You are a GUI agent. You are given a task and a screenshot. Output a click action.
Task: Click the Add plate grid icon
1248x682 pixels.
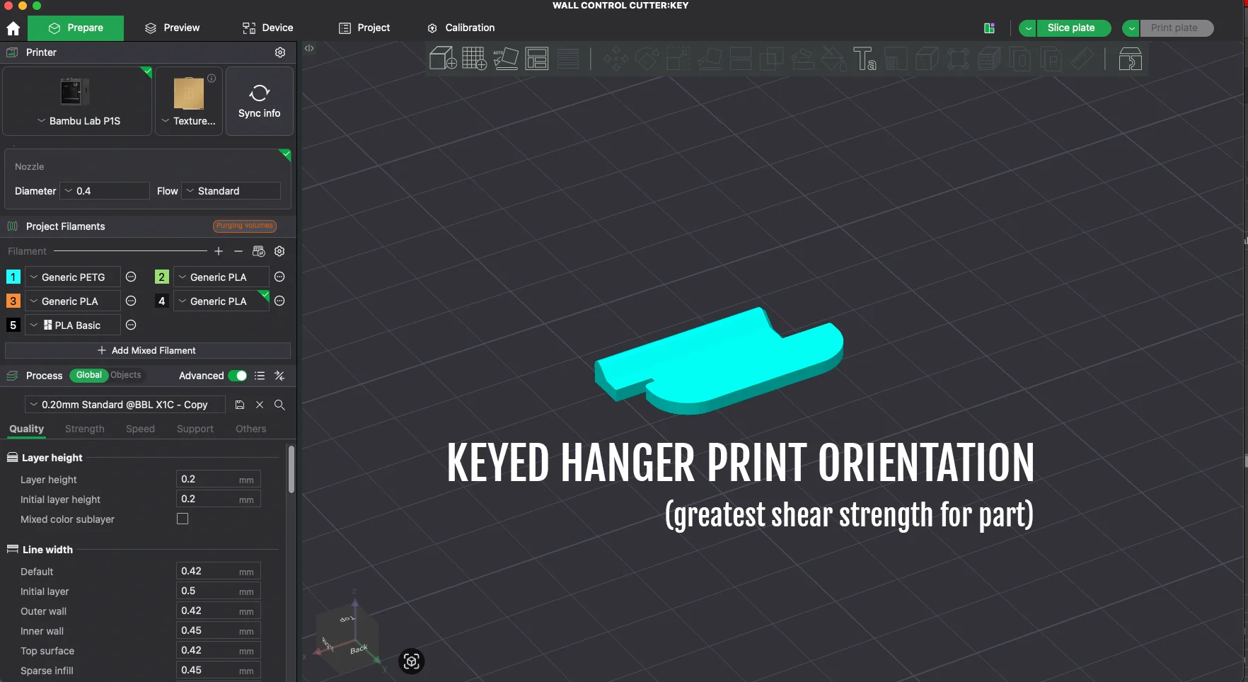coord(474,59)
